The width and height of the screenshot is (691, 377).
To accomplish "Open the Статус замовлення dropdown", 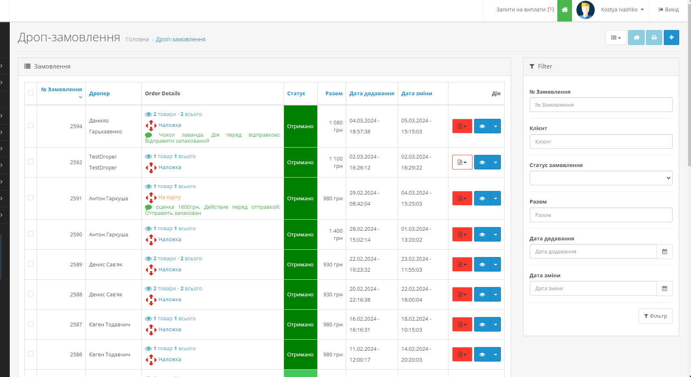I will [x=601, y=178].
